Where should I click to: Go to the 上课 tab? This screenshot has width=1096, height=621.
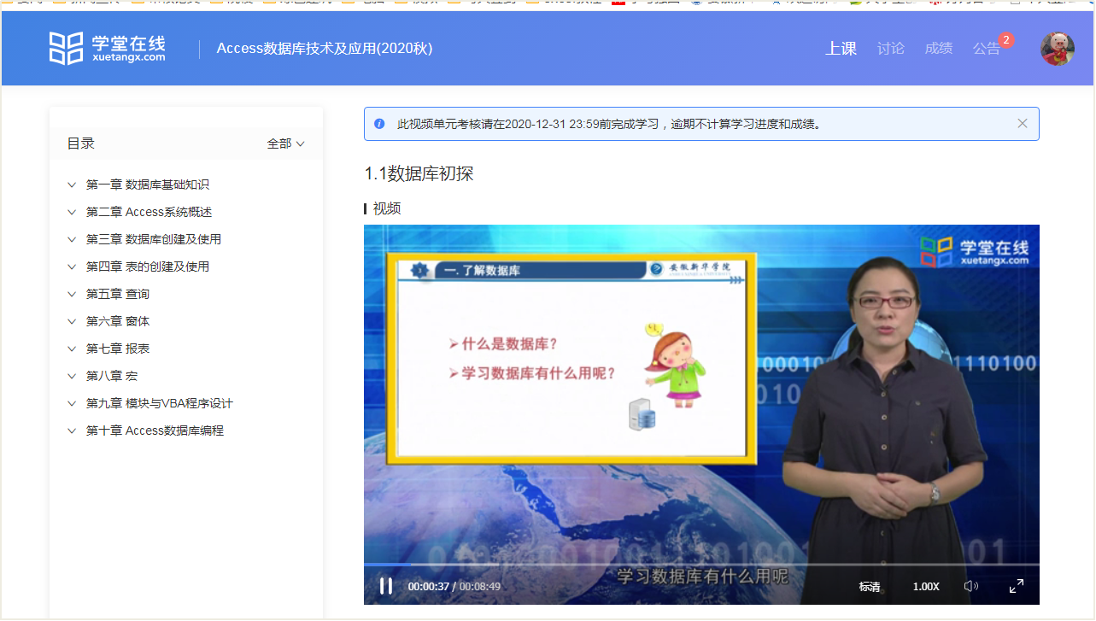(841, 49)
